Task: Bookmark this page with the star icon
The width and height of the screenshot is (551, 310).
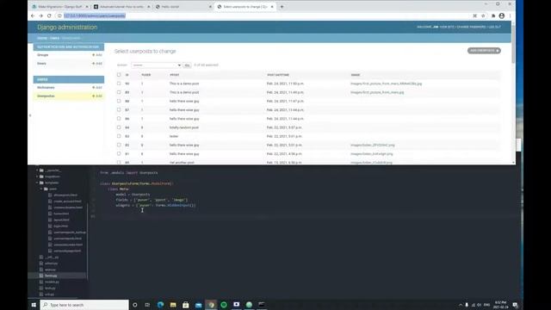Action: pyautogui.click(x=483, y=15)
